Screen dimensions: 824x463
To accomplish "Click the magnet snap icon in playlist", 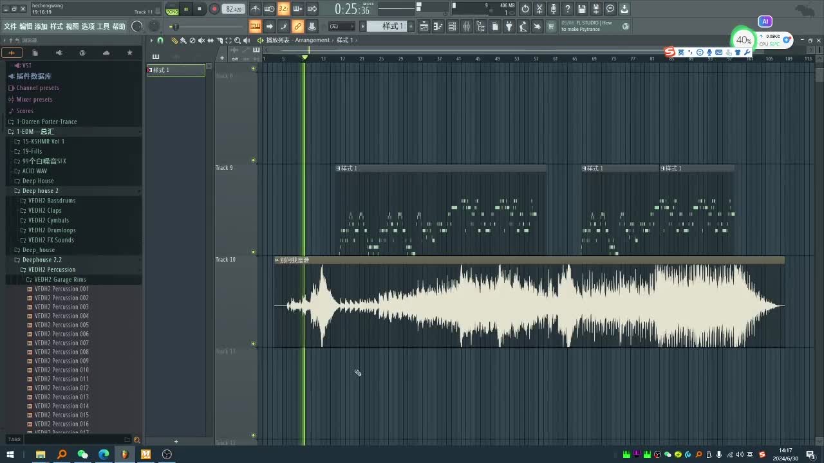I will tap(160, 41).
